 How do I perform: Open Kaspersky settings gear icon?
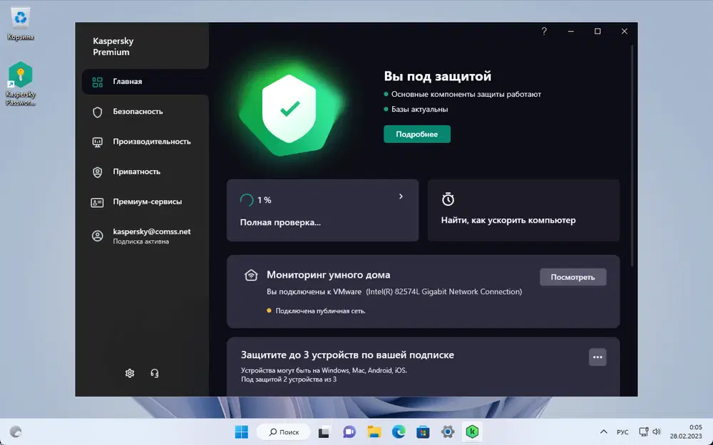[x=130, y=373]
